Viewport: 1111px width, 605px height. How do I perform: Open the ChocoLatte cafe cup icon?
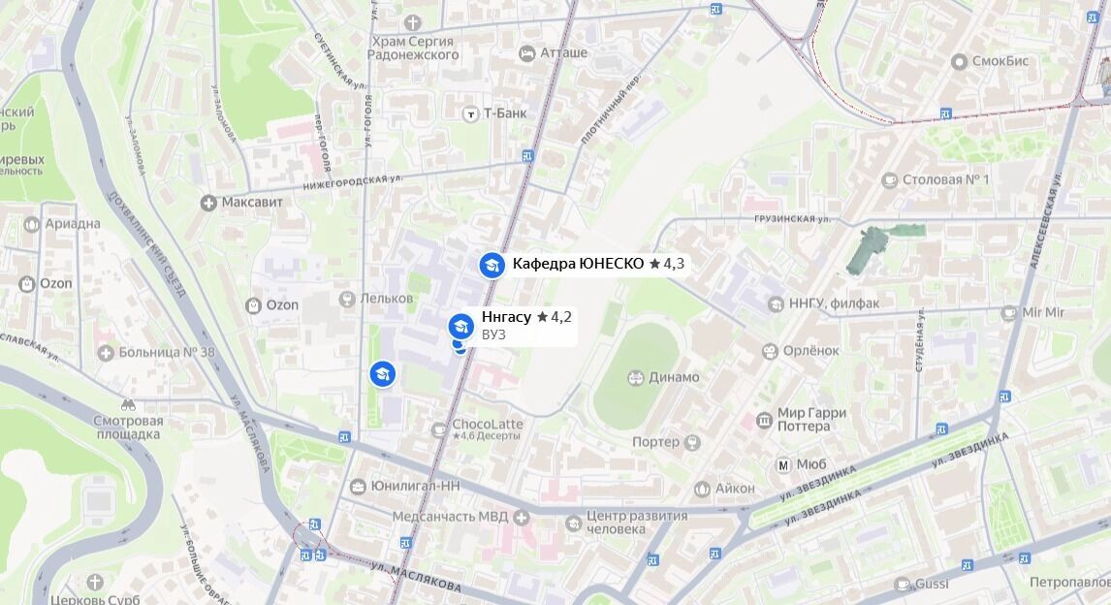439,429
